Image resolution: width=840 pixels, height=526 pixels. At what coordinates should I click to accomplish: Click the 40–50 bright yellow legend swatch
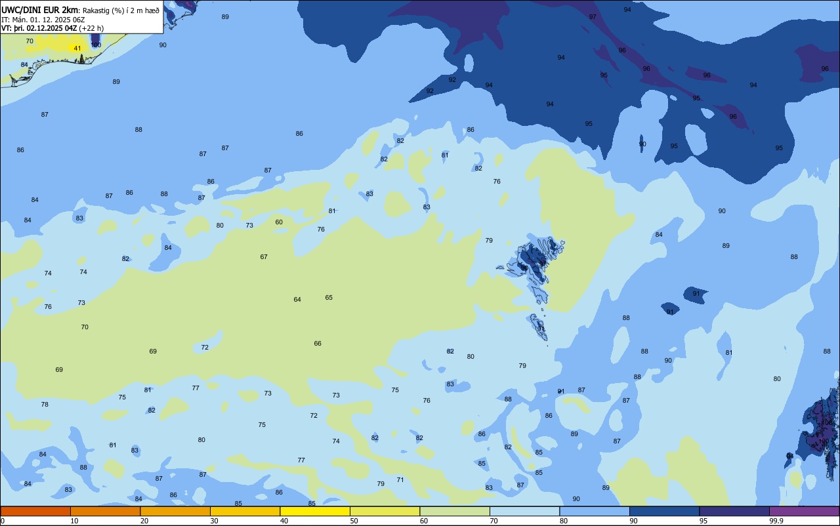coord(315,511)
